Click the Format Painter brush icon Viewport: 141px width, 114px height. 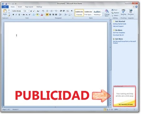click(x=9, y=15)
